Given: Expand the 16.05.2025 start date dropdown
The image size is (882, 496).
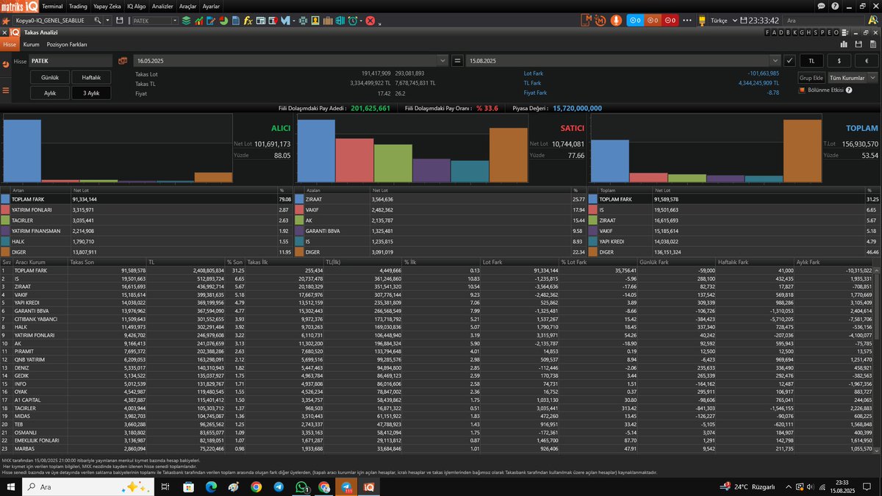Looking at the screenshot, I should tap(442, 61).
